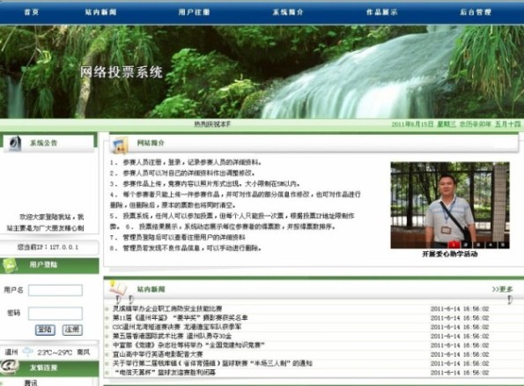
Task: Open 作品展示 in the navigation bar
Action: [382, 12]
